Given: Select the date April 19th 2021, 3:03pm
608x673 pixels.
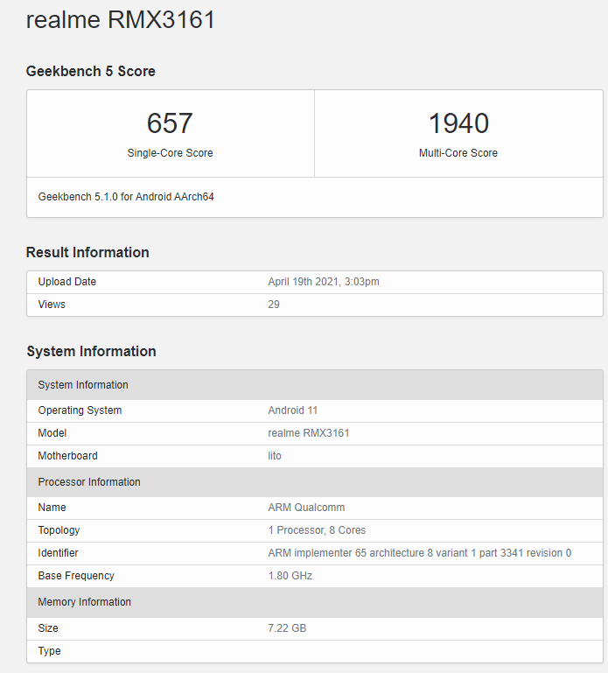Looking at the screenshot, I should 324,282.
